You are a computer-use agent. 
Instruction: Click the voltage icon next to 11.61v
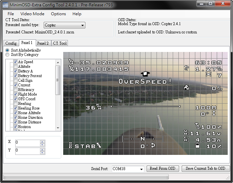[x=186, y=133]
